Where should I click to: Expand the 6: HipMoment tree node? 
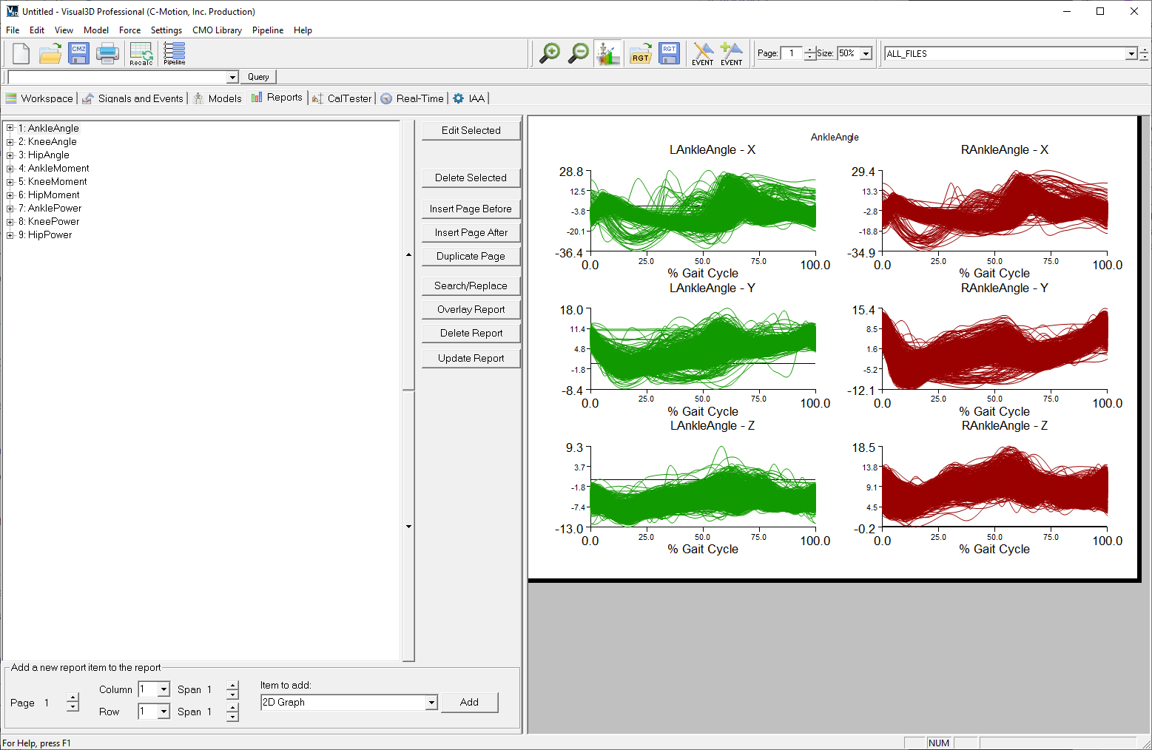(x=10, y=195)
